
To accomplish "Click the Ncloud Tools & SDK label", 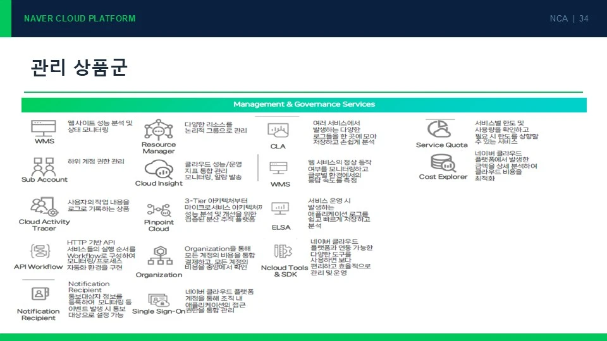I will [285, 271].
